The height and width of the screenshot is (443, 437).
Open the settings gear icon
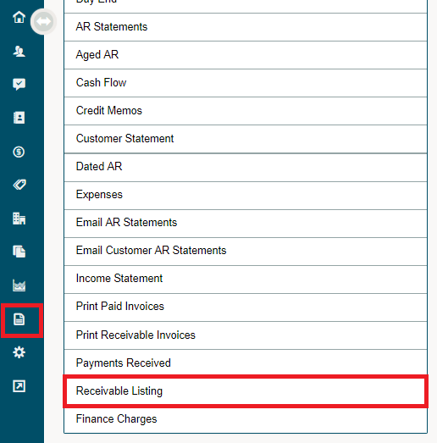click(x=19, y=352)
